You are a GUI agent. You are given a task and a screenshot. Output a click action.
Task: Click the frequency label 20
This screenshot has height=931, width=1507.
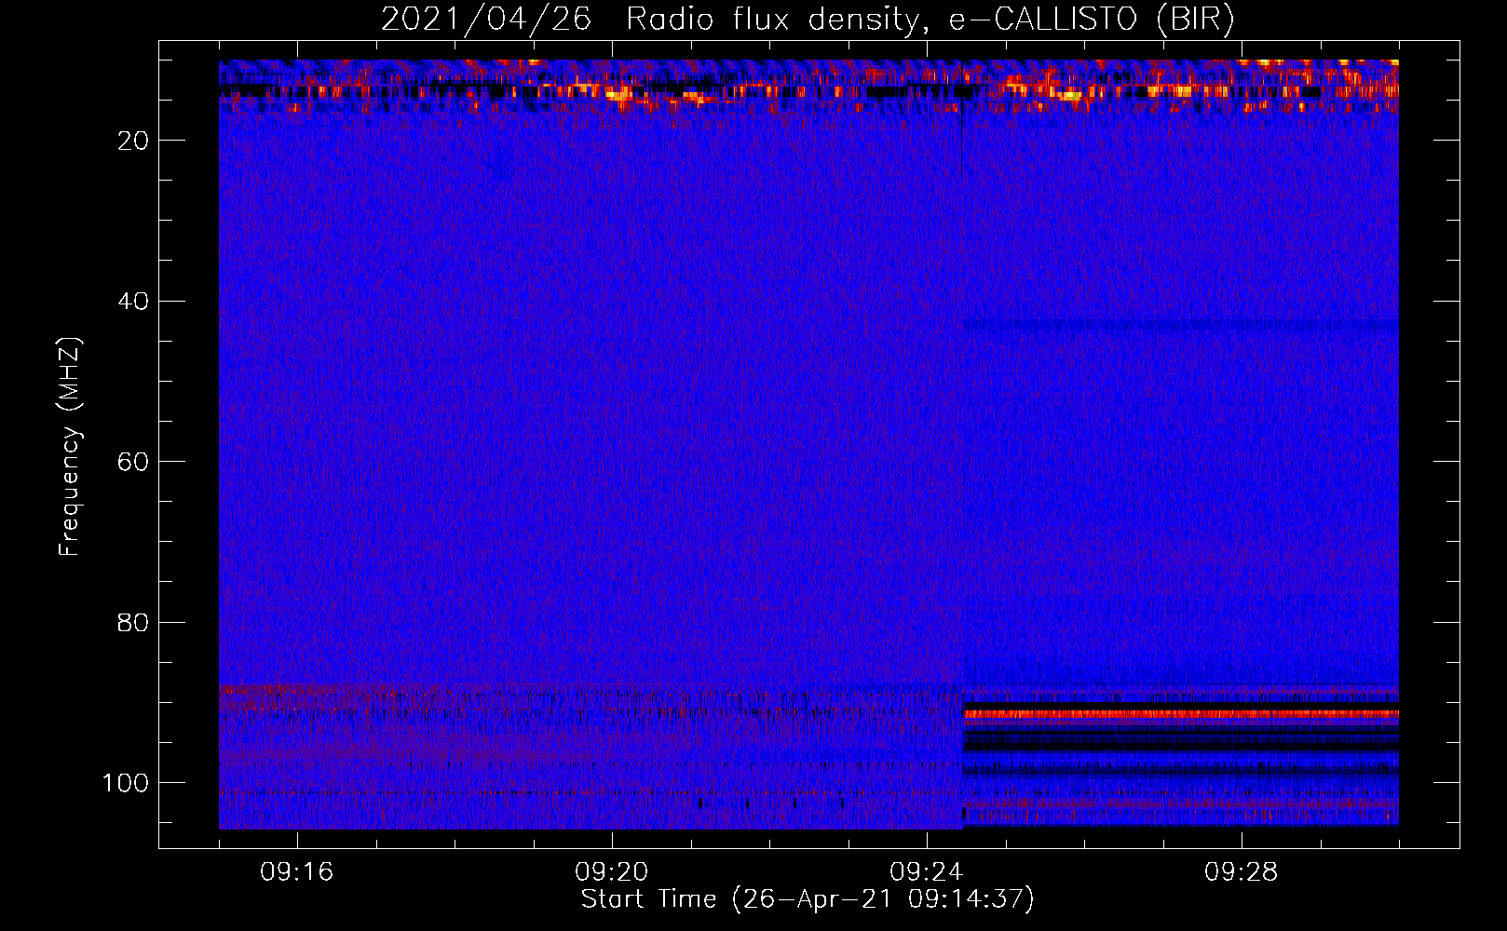(133, 141)
